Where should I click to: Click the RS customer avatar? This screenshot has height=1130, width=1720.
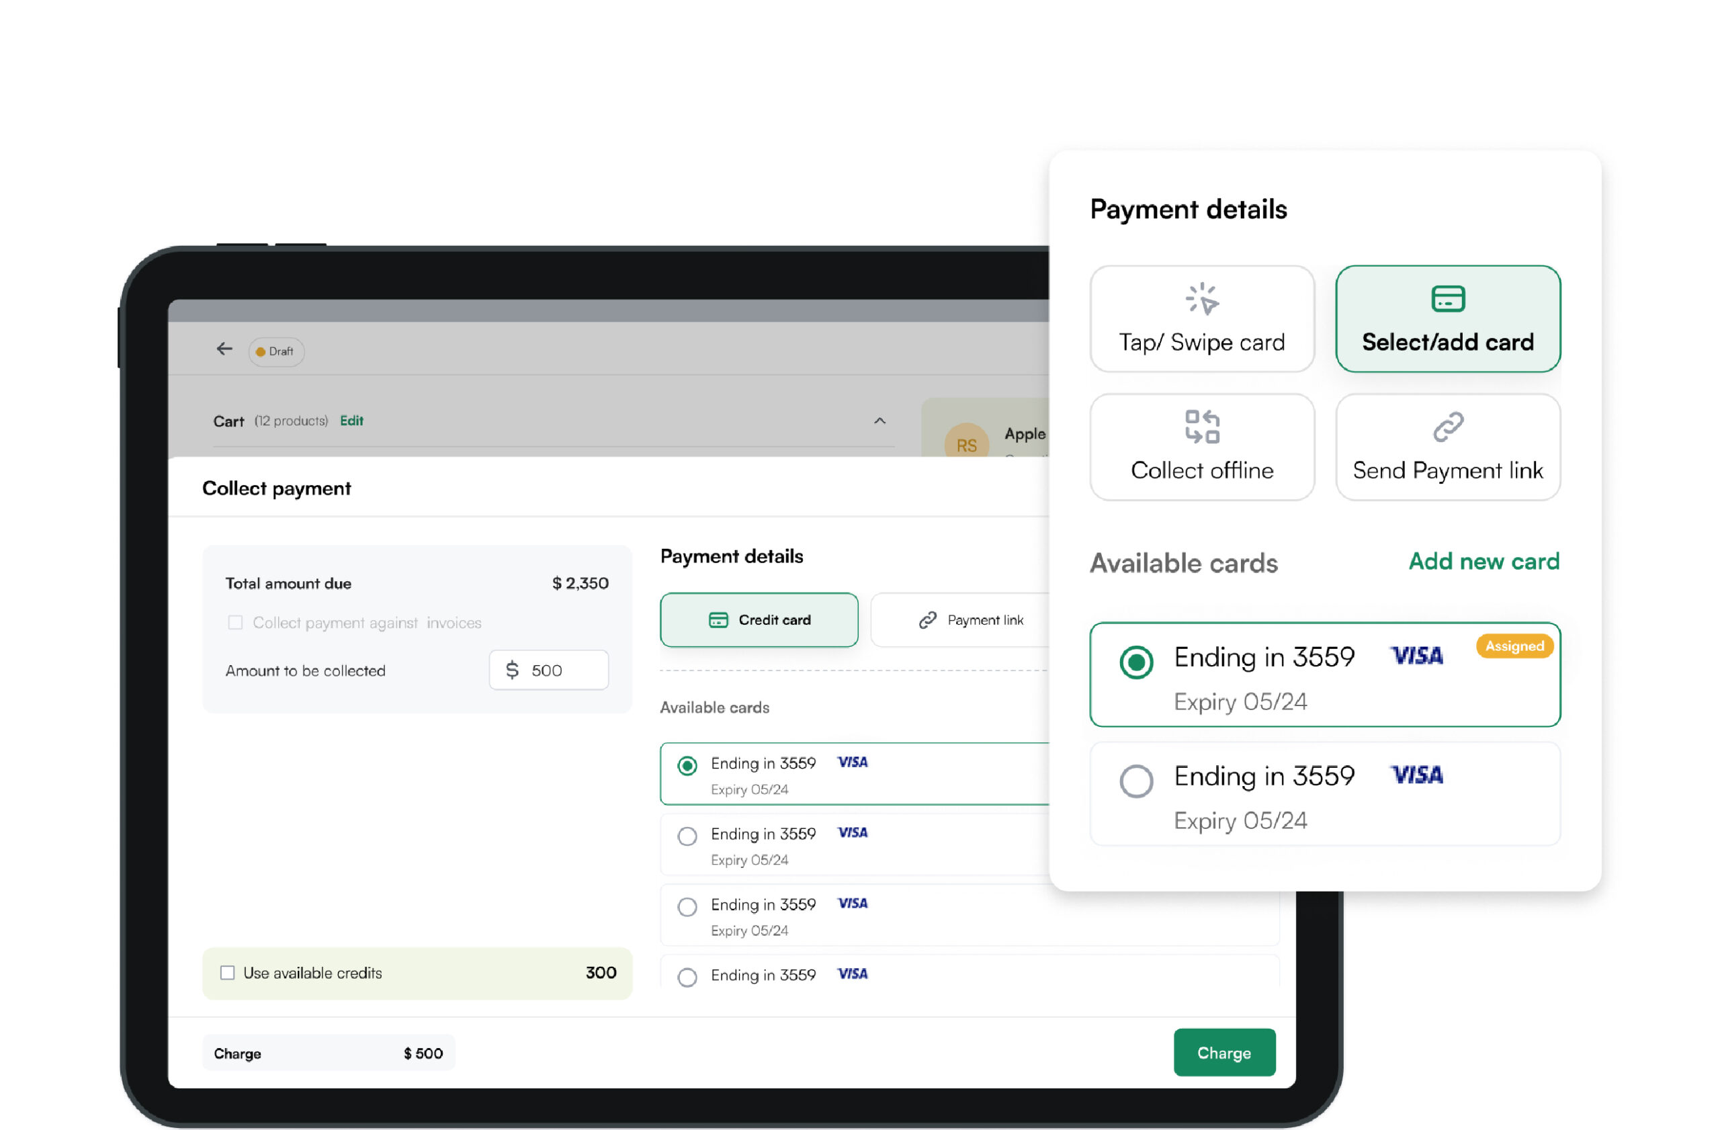(x=965, y=442)
